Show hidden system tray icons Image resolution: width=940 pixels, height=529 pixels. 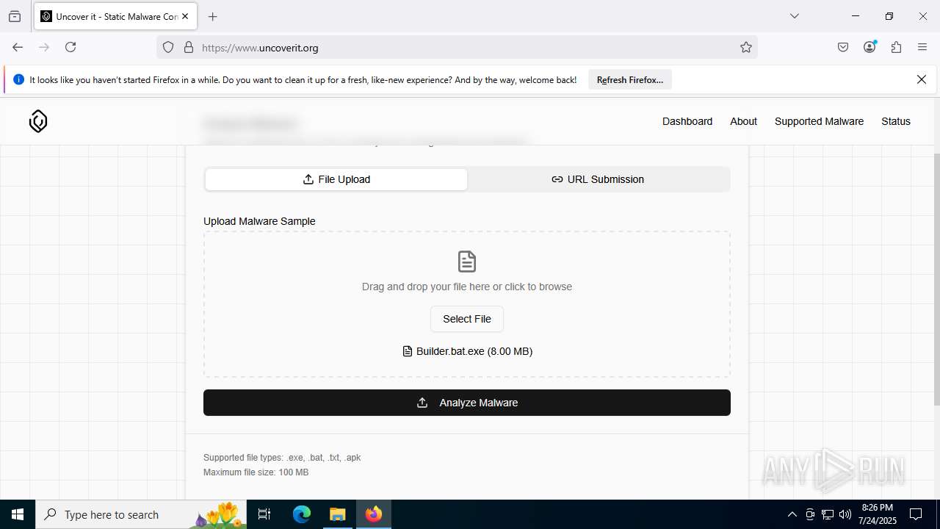[792, 514]
